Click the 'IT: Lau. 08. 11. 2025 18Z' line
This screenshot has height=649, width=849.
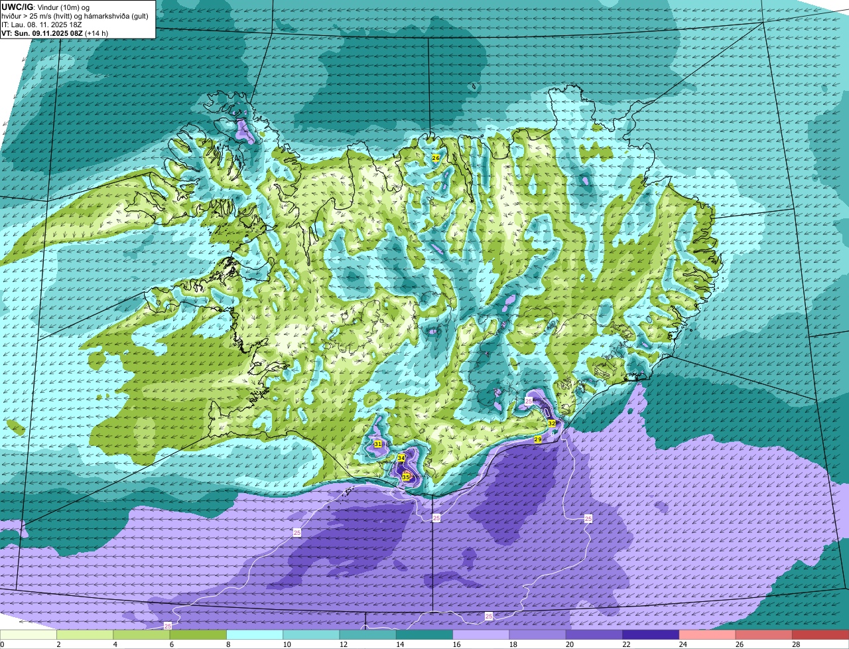point(42,25)
